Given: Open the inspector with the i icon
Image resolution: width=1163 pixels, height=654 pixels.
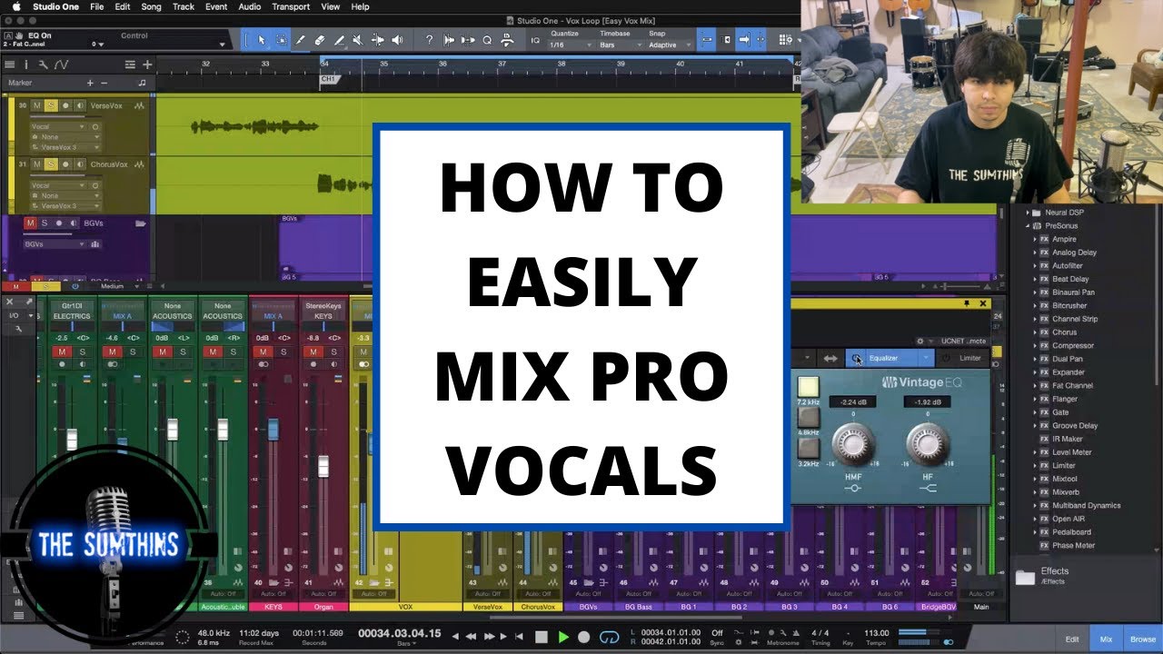Looking at the screenshot, I should [25, 64].
